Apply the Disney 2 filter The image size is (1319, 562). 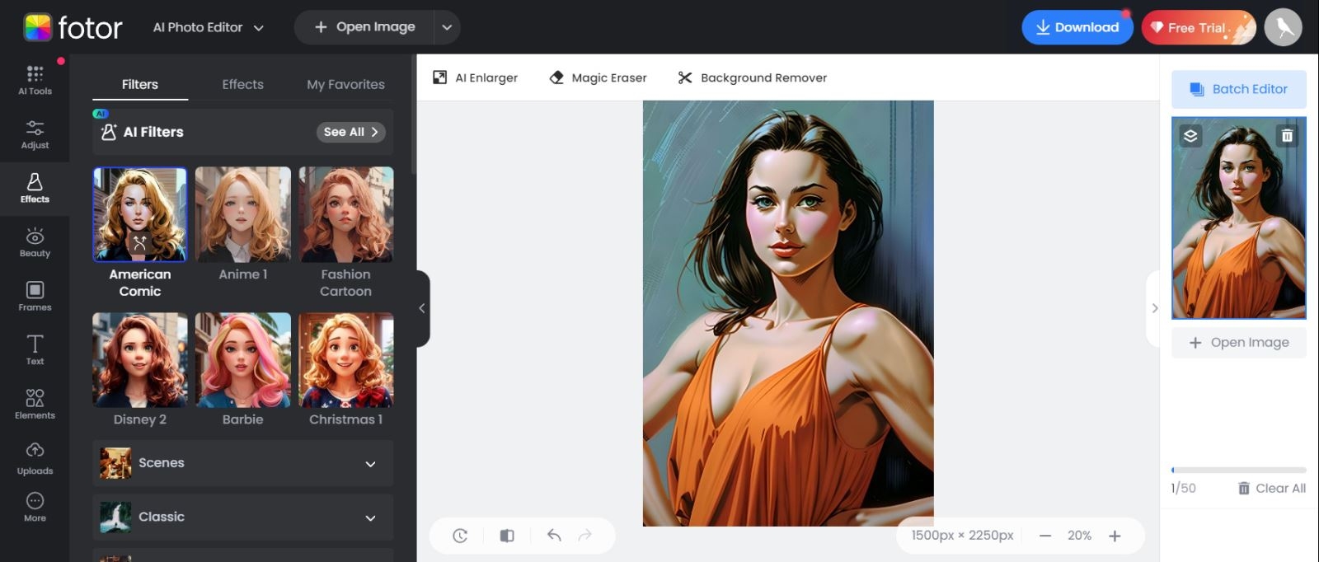pyautogui.click(x=140, y=360)
